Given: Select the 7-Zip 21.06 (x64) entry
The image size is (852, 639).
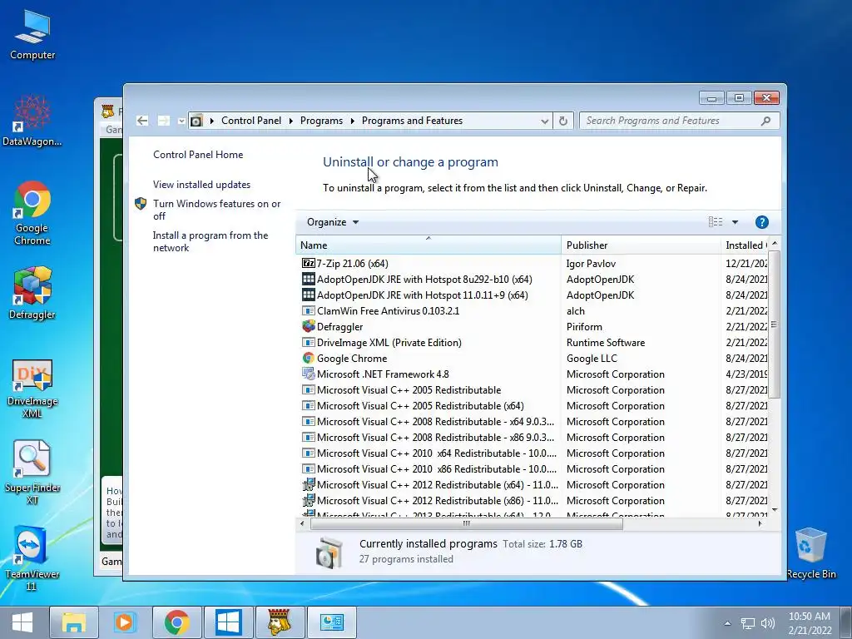Looking at the screenshot, I should click(x=534, y=264).
